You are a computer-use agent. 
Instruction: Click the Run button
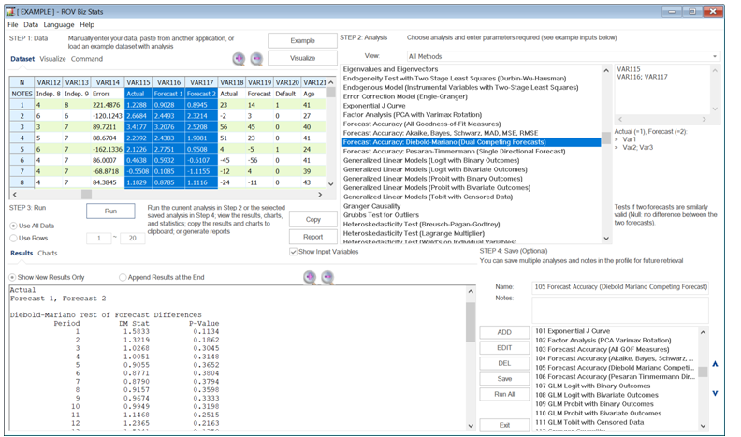(110, 211)
